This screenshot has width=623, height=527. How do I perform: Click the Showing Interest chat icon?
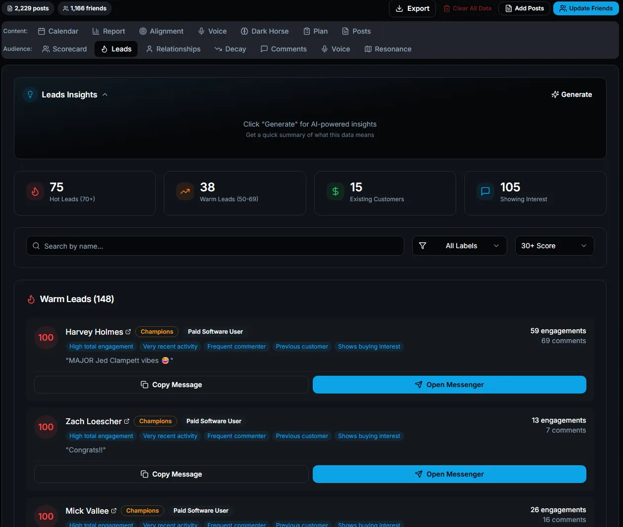click(x=485, y=191)
